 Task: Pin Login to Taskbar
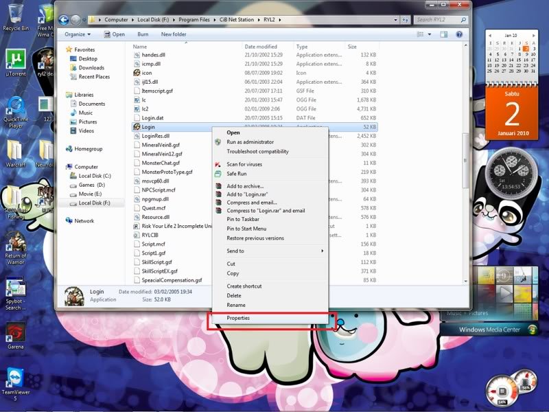(243, 219)
